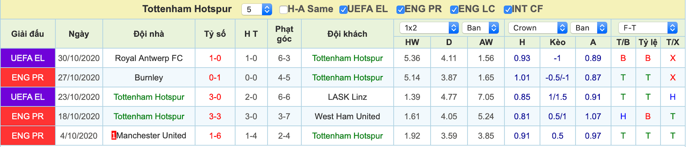Screen dimensions: 687x147
Task: Uncheck the INT CF filter checkbox
Action: (508, 10)
